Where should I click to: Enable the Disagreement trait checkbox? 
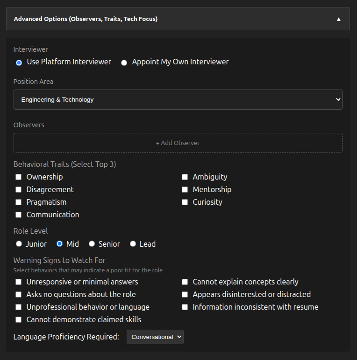19,190
